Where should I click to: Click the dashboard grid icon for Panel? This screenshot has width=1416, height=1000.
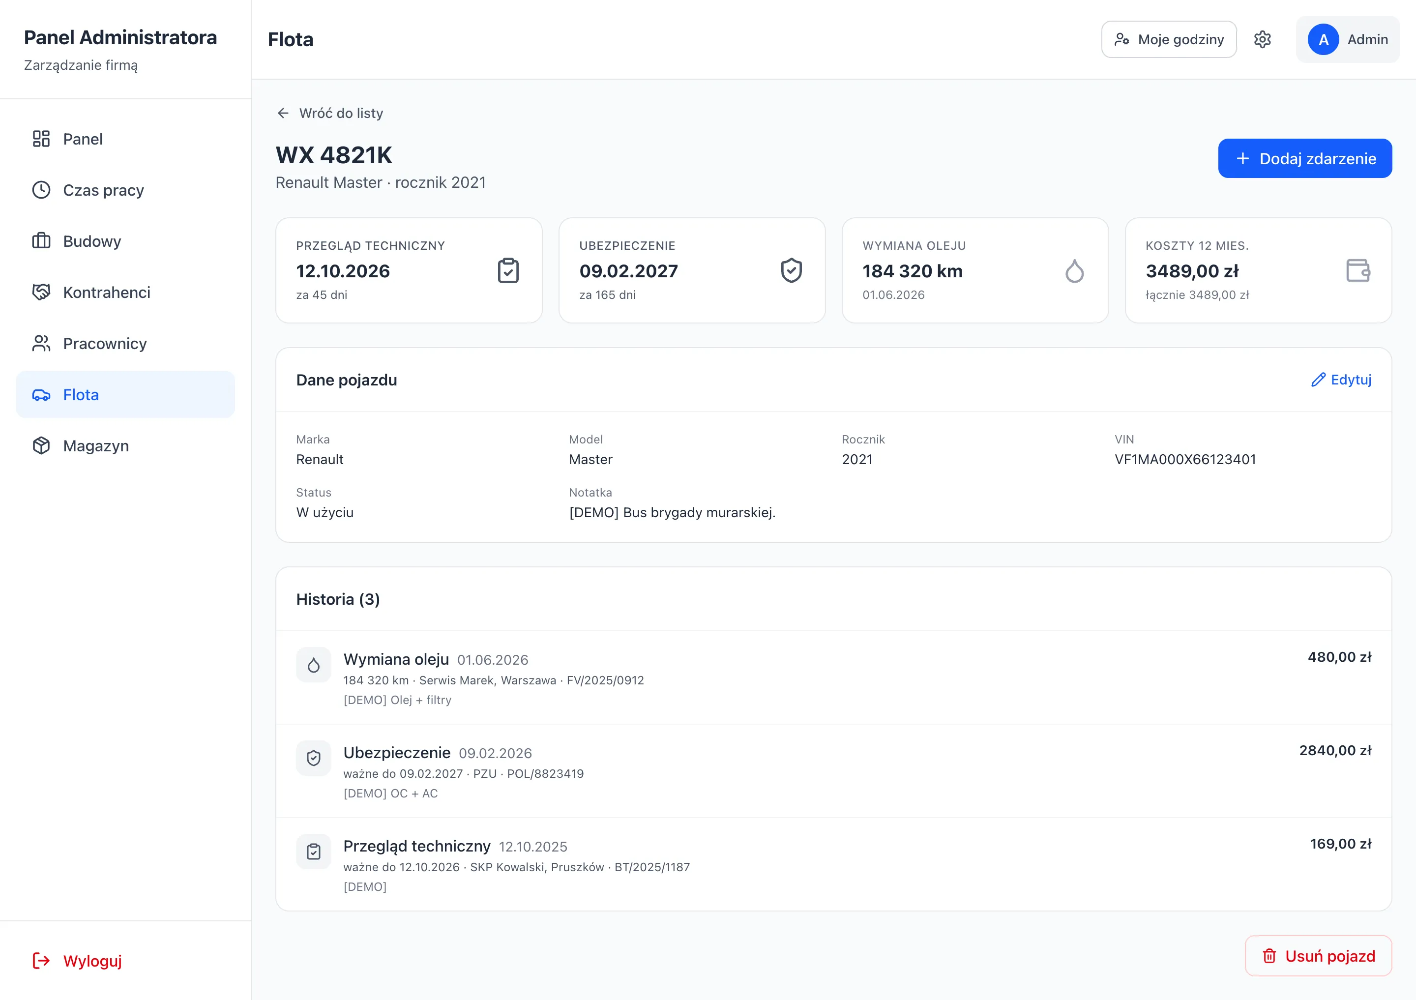pyautogui.click(x=41, y=139)
